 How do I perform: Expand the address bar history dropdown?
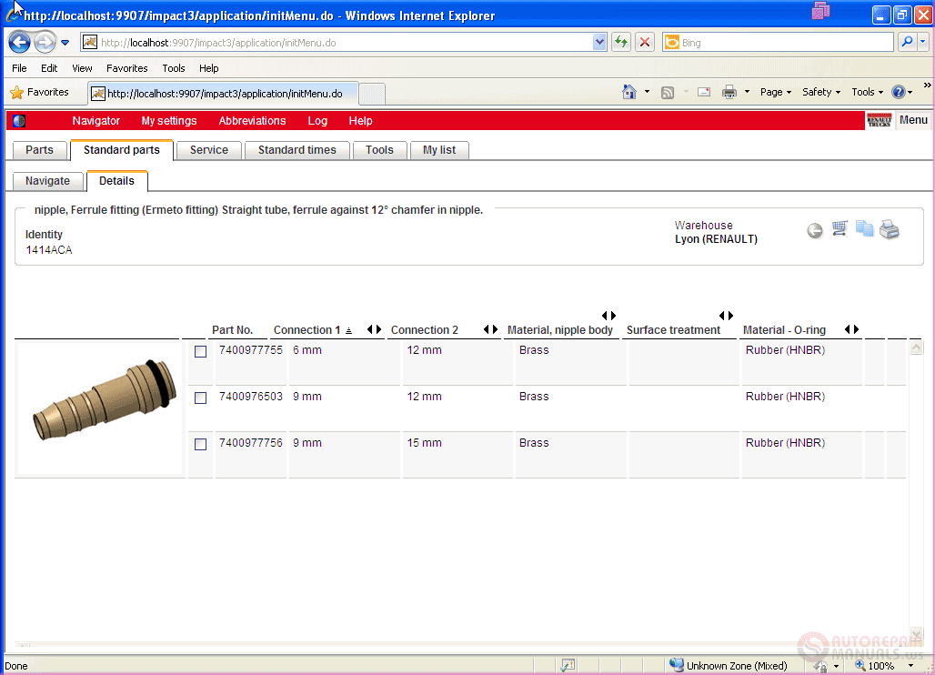tap(599, 43)
